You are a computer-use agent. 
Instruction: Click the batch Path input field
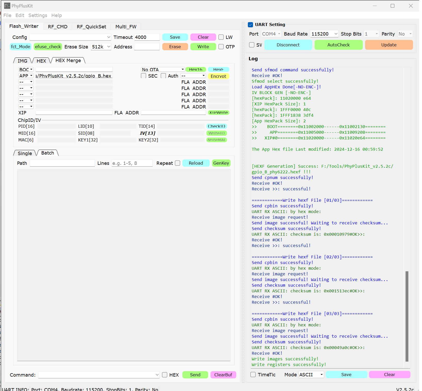coord(62,163)
